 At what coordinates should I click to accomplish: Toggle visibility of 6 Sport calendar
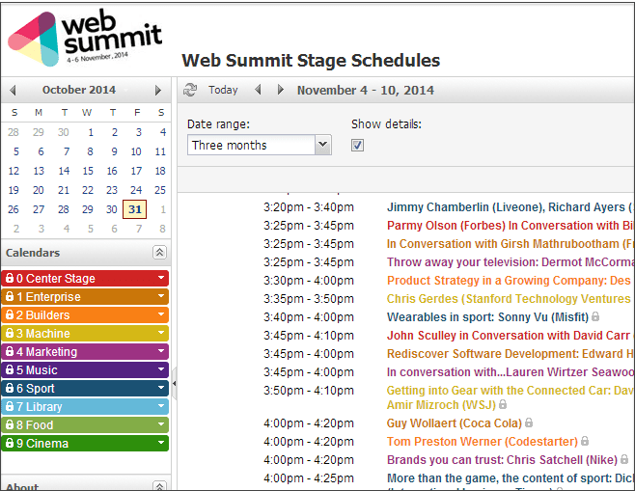(x=85, y=388)
